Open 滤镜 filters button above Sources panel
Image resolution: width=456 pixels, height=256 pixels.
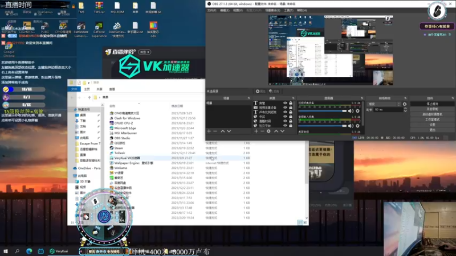pos(274,91)
